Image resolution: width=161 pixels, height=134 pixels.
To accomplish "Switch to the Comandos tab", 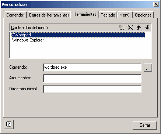I will point(15,15).
